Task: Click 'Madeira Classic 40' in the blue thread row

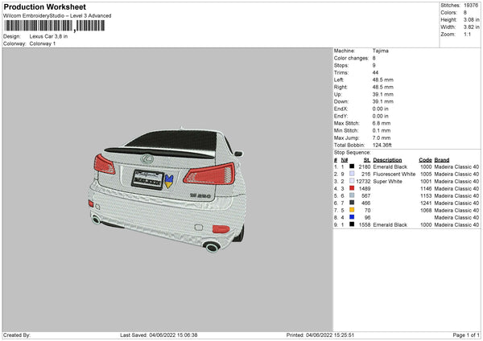Action: coord(456,217)
